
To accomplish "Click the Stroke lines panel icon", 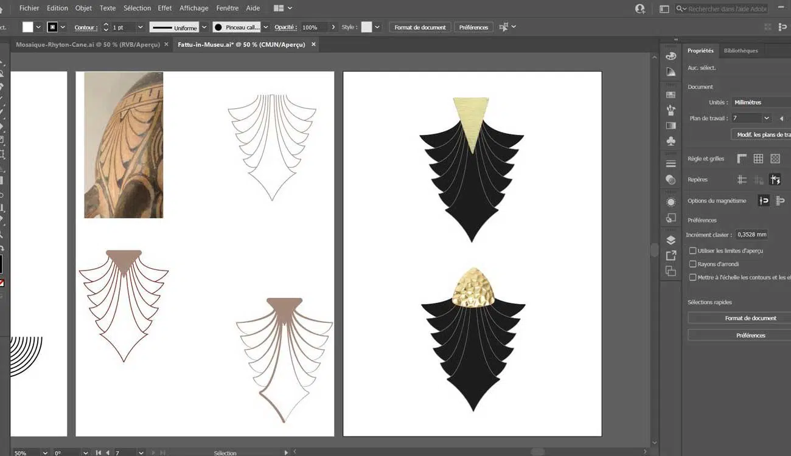I will coord(671,164).
